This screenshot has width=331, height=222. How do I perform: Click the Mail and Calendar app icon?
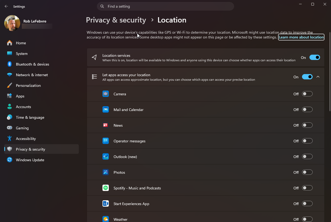[106, 109]
